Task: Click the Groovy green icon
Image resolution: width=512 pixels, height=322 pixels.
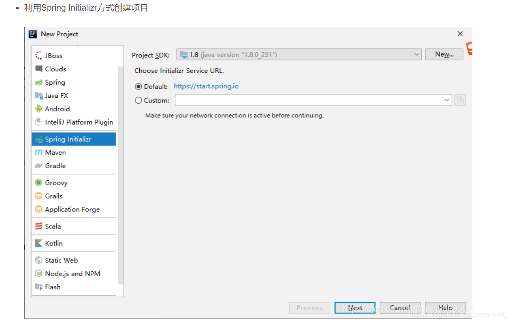Action: [39, 183]
